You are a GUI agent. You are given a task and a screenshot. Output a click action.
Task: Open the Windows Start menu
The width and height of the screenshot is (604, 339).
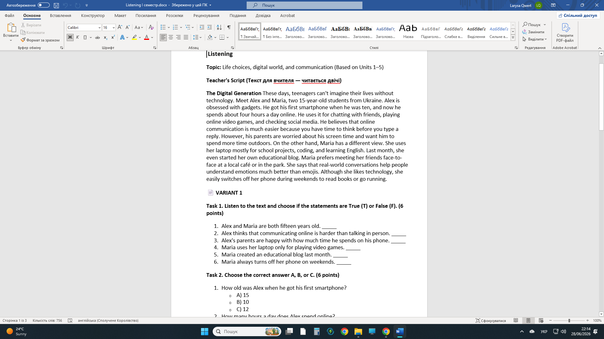(x=204, y=331)
